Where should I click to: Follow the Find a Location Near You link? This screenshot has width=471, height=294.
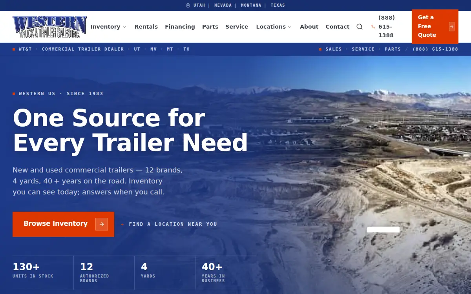tap(169, 224)
